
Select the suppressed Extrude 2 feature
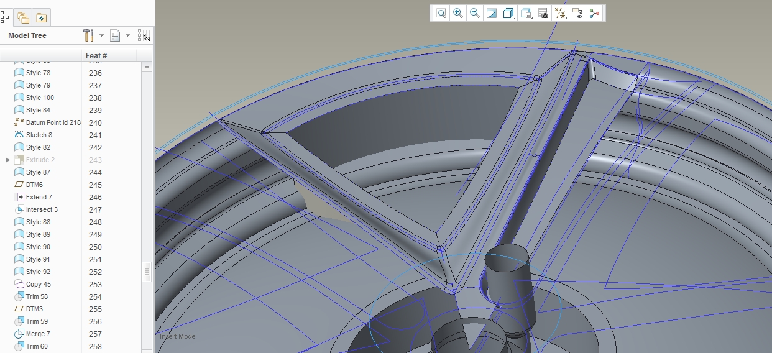[x=40, y=160]
